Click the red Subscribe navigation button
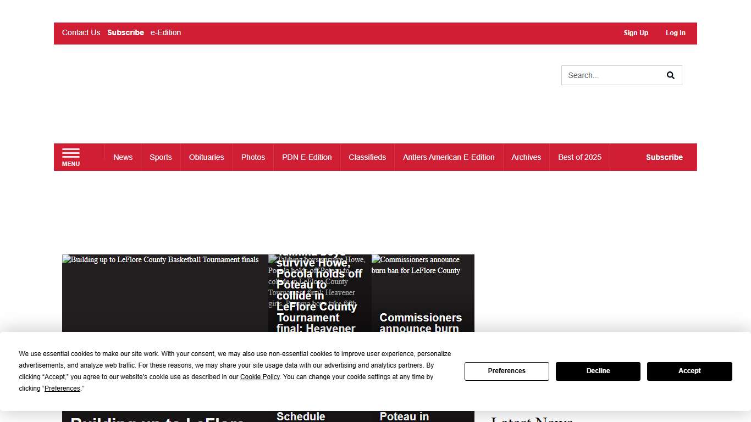This screenshot has width=751, height=422. pos(664,157)
